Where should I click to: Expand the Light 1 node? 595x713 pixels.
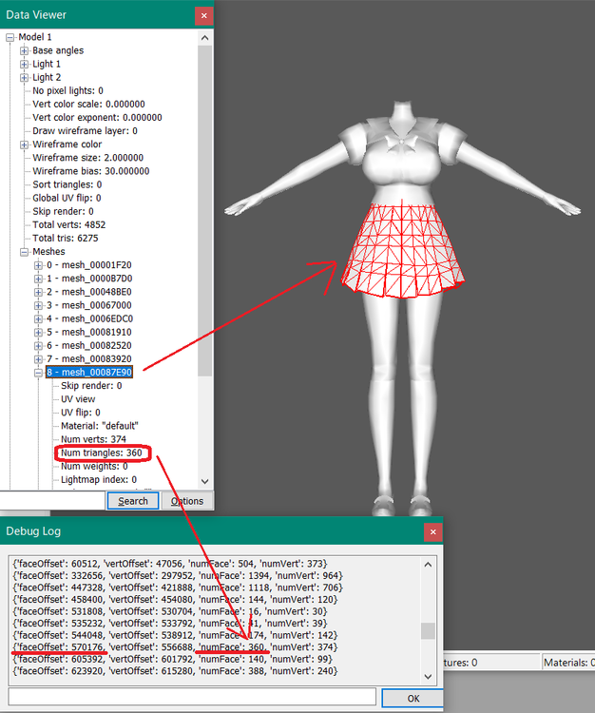tap(24, 64)
